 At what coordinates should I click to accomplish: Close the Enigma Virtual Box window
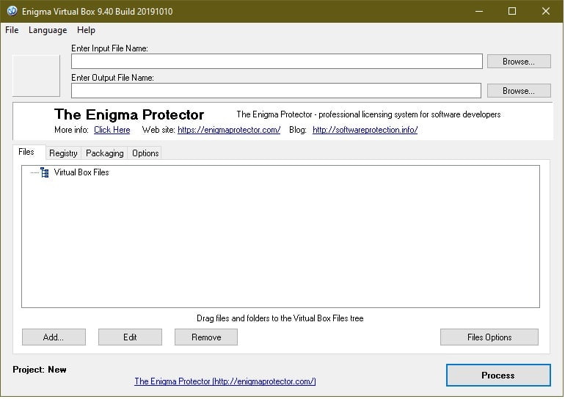pos(545,11)
